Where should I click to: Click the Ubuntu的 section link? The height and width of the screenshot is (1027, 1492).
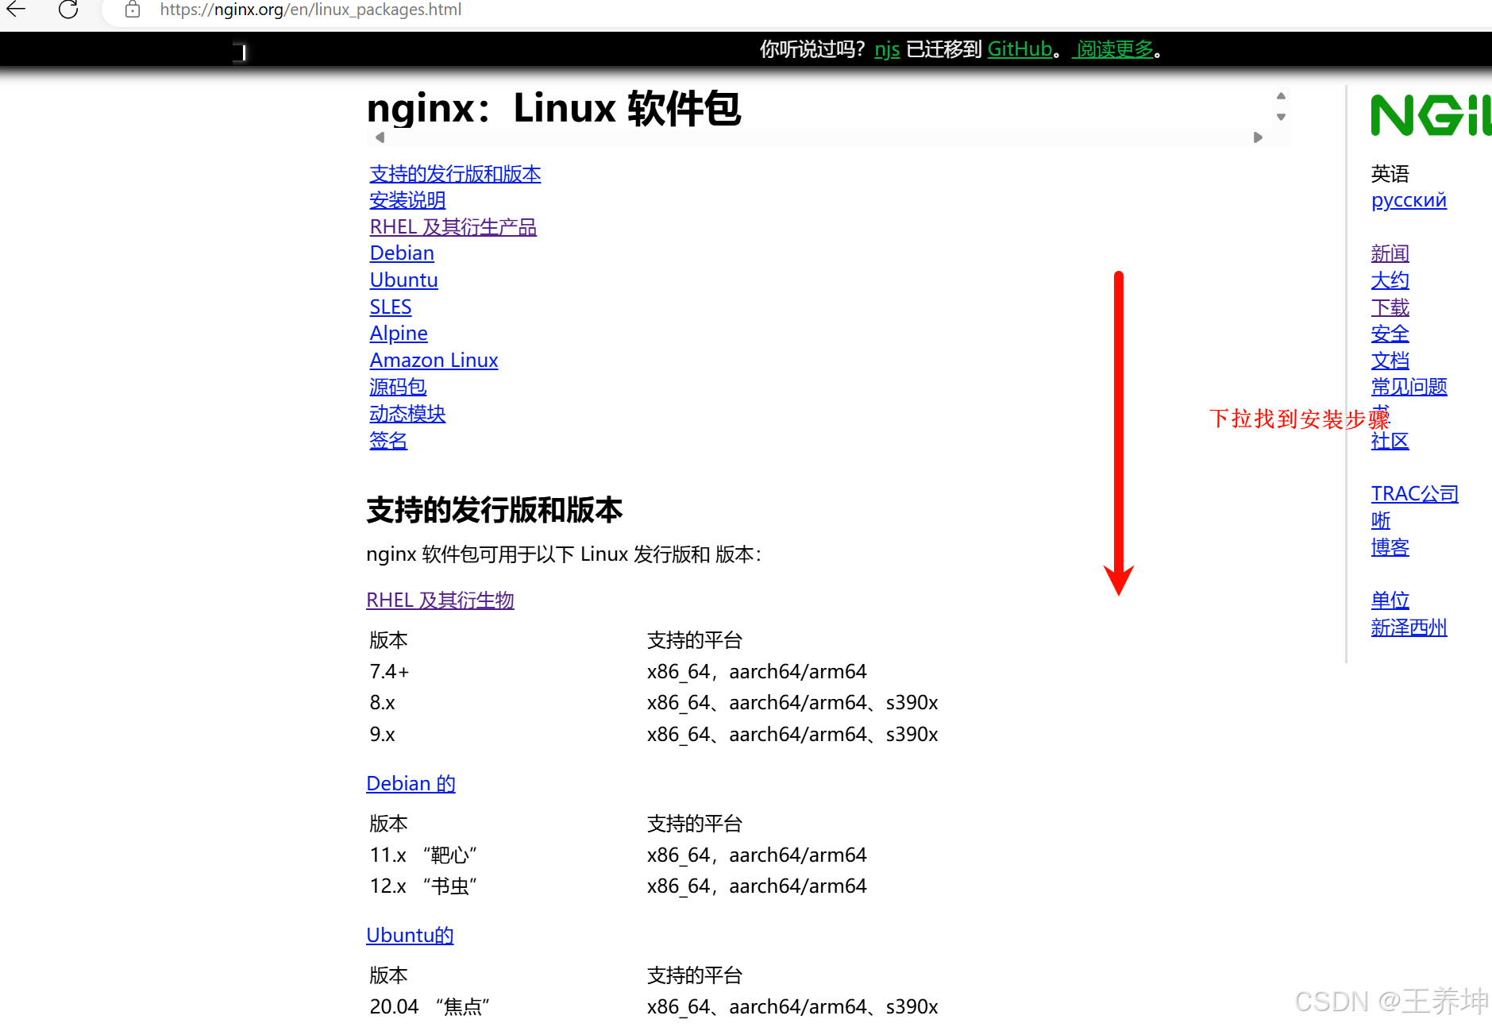coord(410,936)
